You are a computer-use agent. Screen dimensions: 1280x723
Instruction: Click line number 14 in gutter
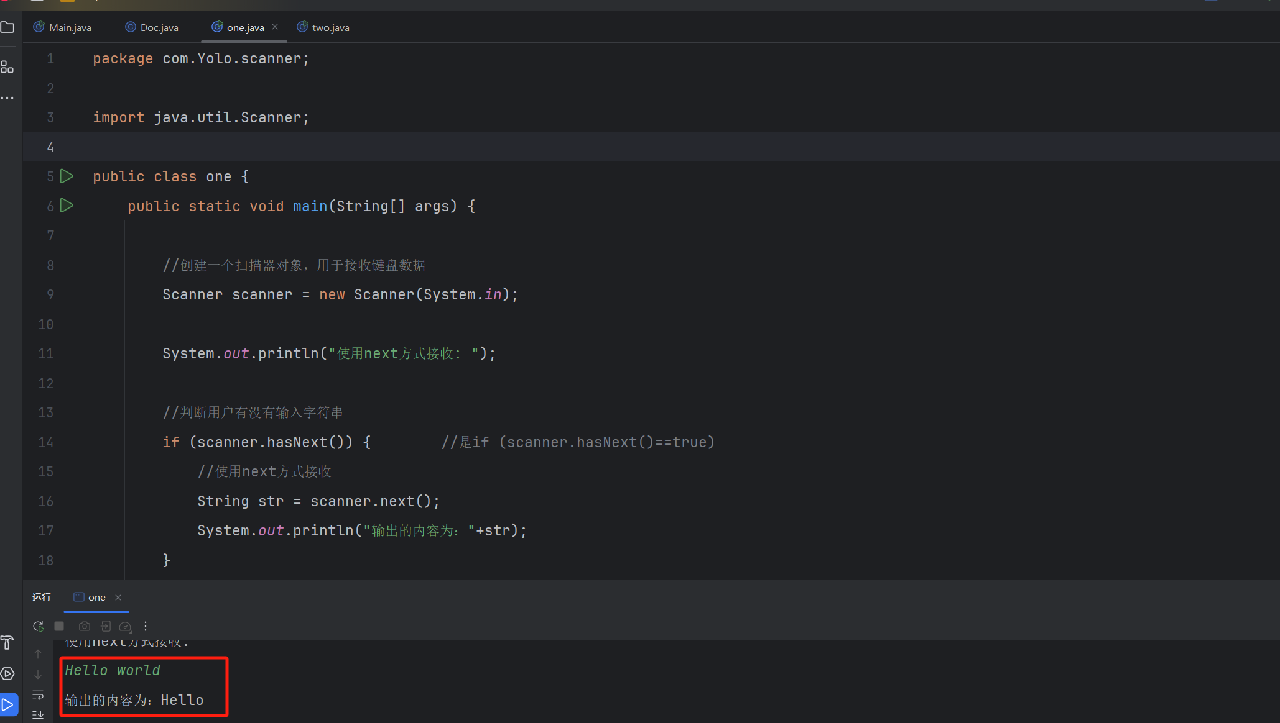[x=46, y=442]
